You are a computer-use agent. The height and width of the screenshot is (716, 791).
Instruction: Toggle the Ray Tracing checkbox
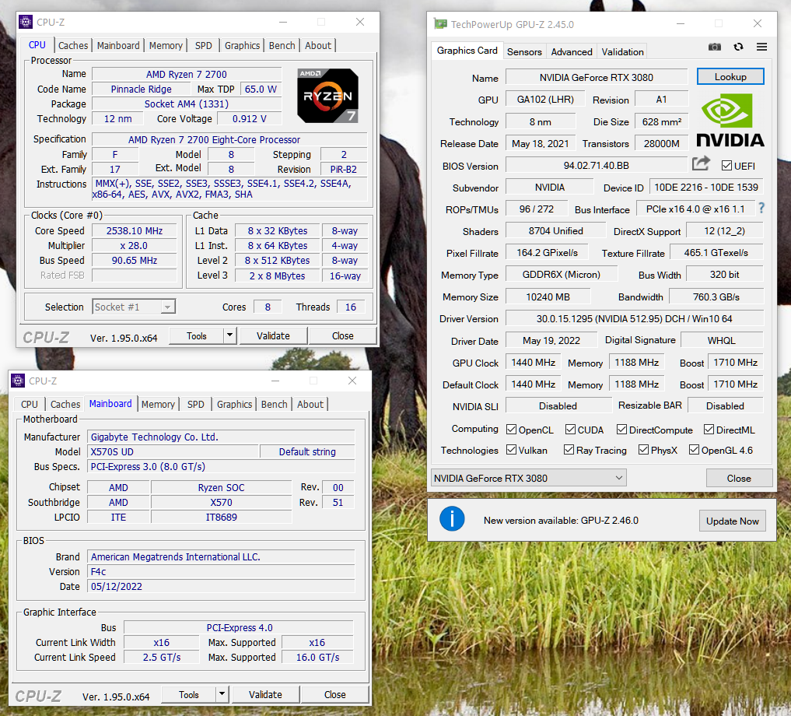coord(569,450)
